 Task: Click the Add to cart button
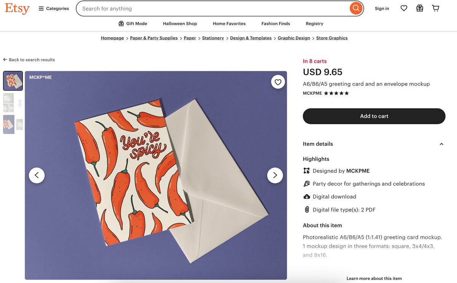click(x=374, y=116)
